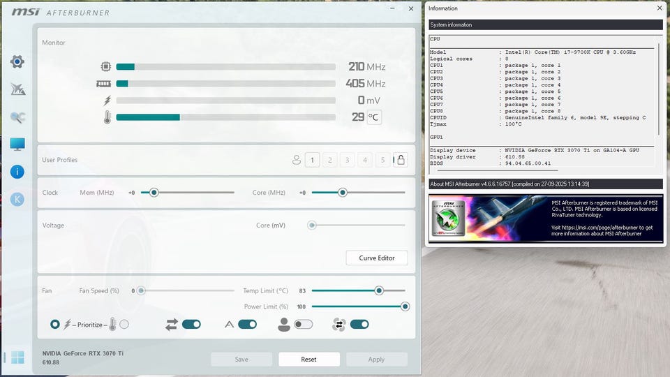The height and width of the screenshot is (377, 670).
Task: Click the MSI jet logo sidebar icon
Action: click(17, 89)
